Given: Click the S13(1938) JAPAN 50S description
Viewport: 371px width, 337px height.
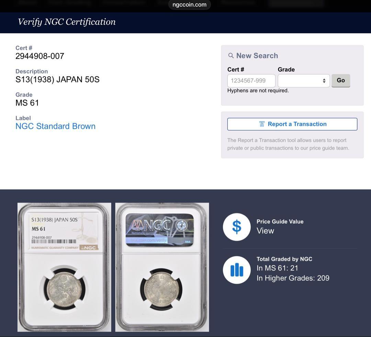Looking at the screenshot, I should click(57, 79).
